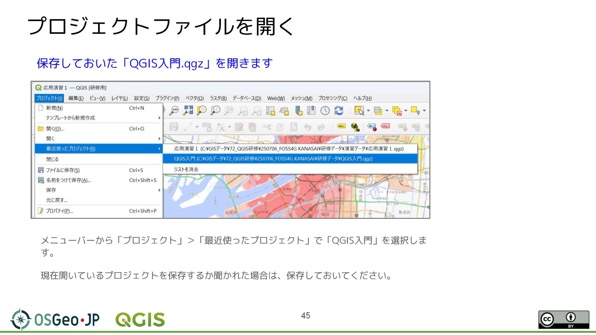
Task: Open the ヘルプ(H) menu
Action: tap(363, 98)
